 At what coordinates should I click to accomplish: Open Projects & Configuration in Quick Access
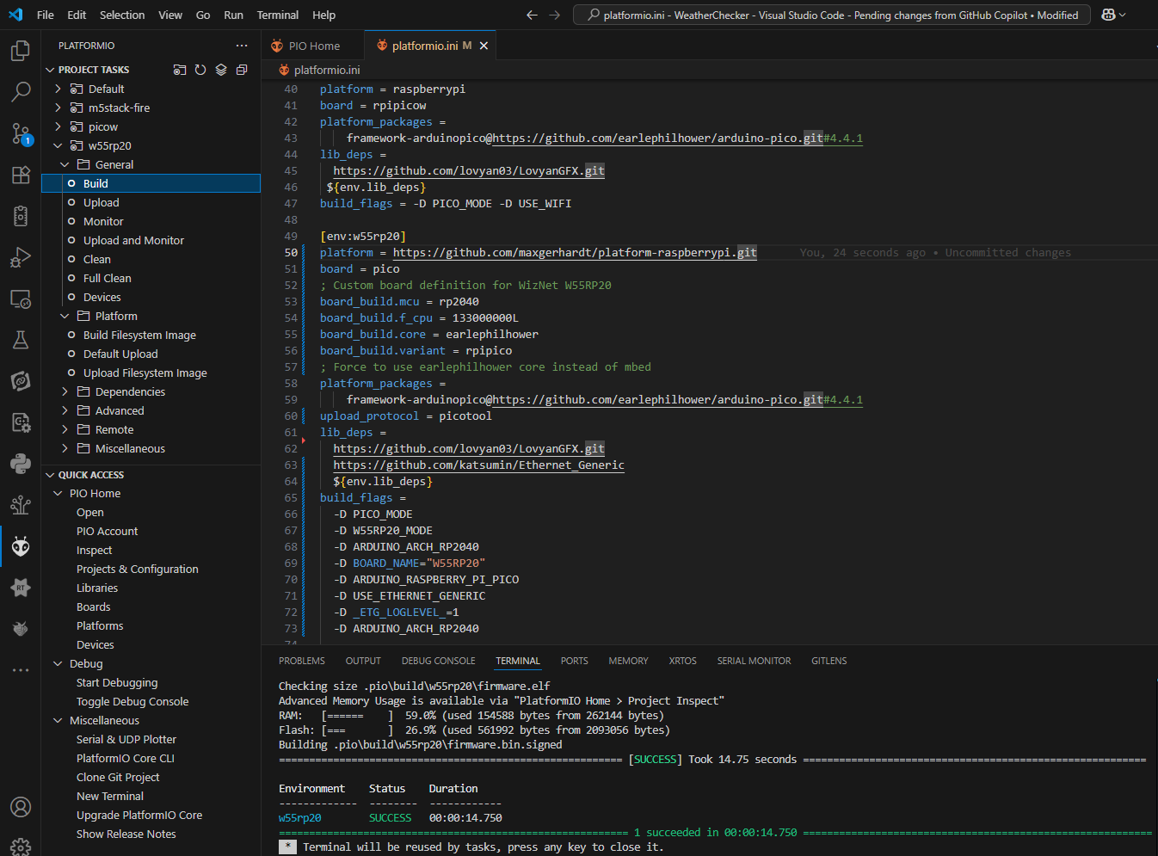(137, 569)
